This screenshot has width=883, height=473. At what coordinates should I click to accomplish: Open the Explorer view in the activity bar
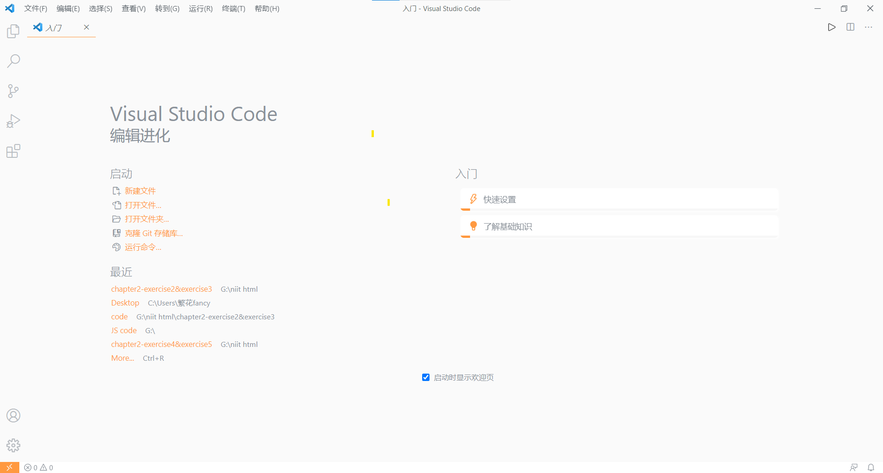click(13, 31)
